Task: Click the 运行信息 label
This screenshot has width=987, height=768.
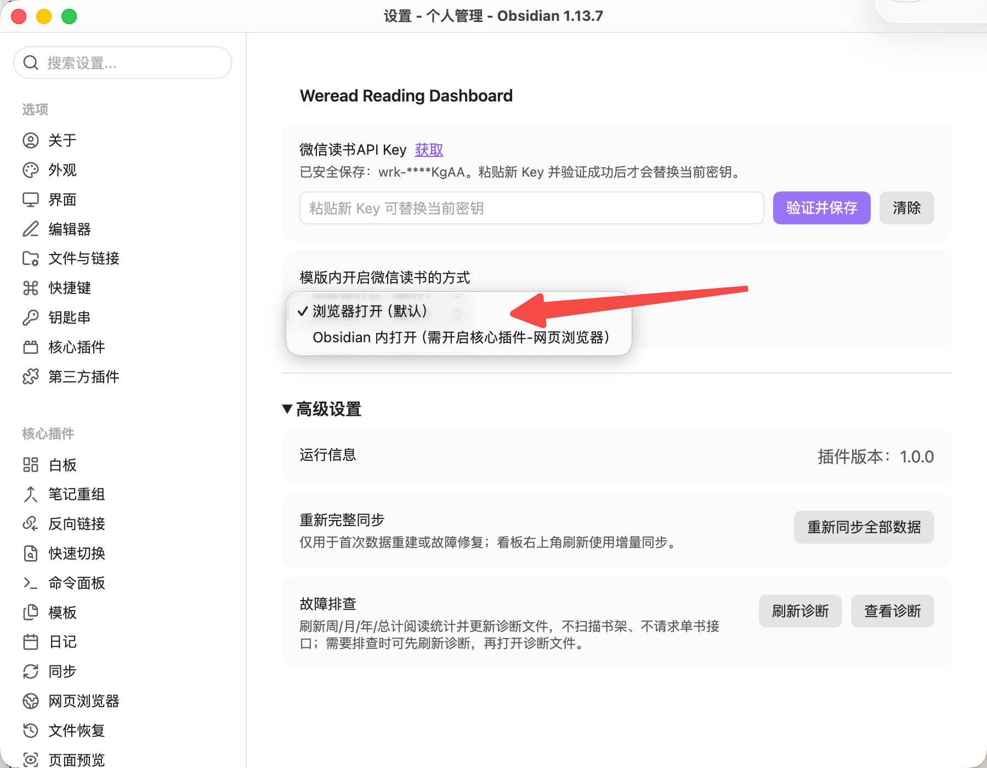Action: click(328, 455)
